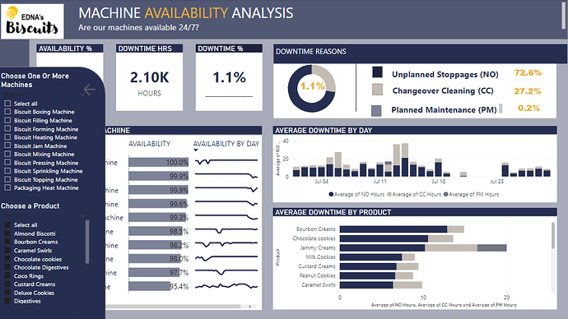This screenshot has width=568, height=319.
Task: Expand the Machine slicer dropdown chevron
Action: point(82,95)
